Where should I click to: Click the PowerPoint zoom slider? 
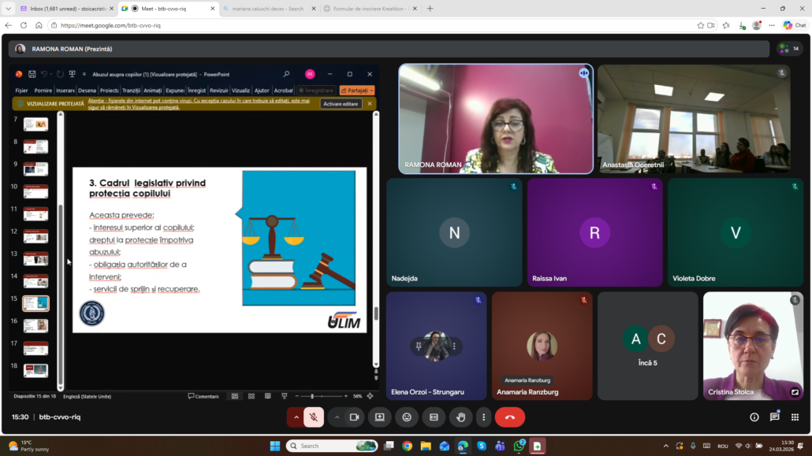321,396
